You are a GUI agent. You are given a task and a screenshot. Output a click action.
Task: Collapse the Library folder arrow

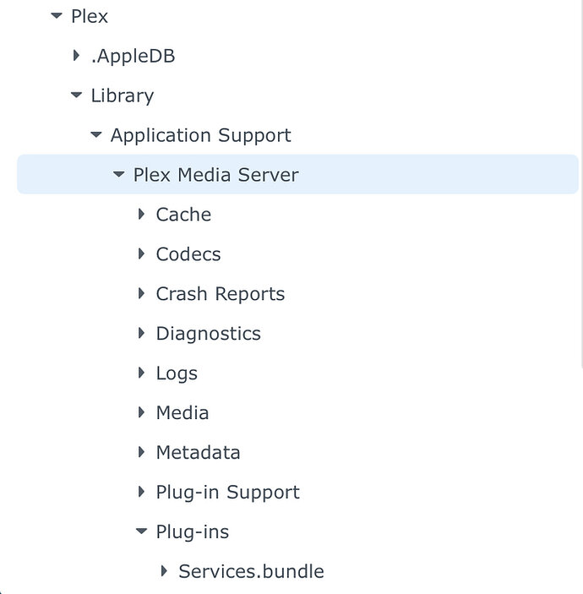76,95
